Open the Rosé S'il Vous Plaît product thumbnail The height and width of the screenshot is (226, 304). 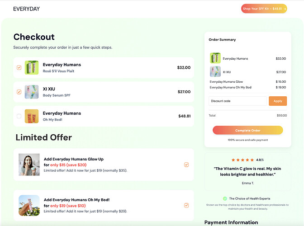[32, 67]
